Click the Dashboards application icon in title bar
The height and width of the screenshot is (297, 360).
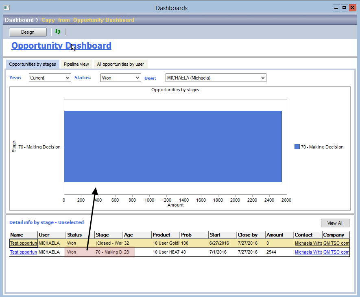pyautogui.click(x=6, y=7)
